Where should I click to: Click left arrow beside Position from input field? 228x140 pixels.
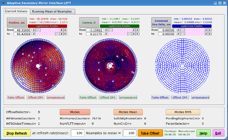tap(34, 30)
